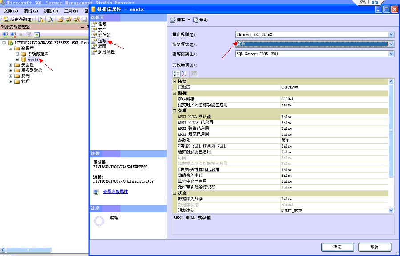Select the 常规 page in the dialog
This screenshot has width=400, height=256.
click(x=102, y=24)
